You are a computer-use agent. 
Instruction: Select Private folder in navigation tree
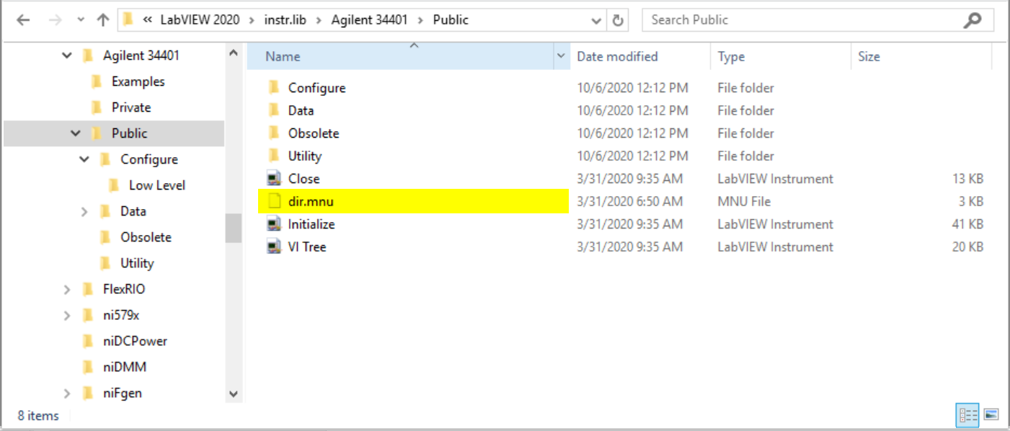[131, 107]
